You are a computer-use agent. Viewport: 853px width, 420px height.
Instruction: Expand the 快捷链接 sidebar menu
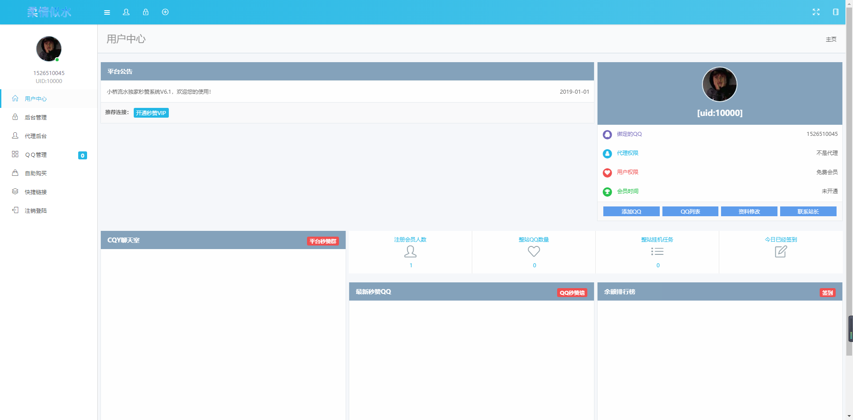coord(36,192)
